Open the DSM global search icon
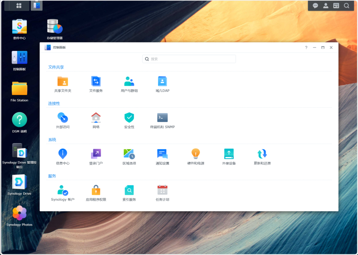This screenshot has height=255, width=358. point(346,6)
